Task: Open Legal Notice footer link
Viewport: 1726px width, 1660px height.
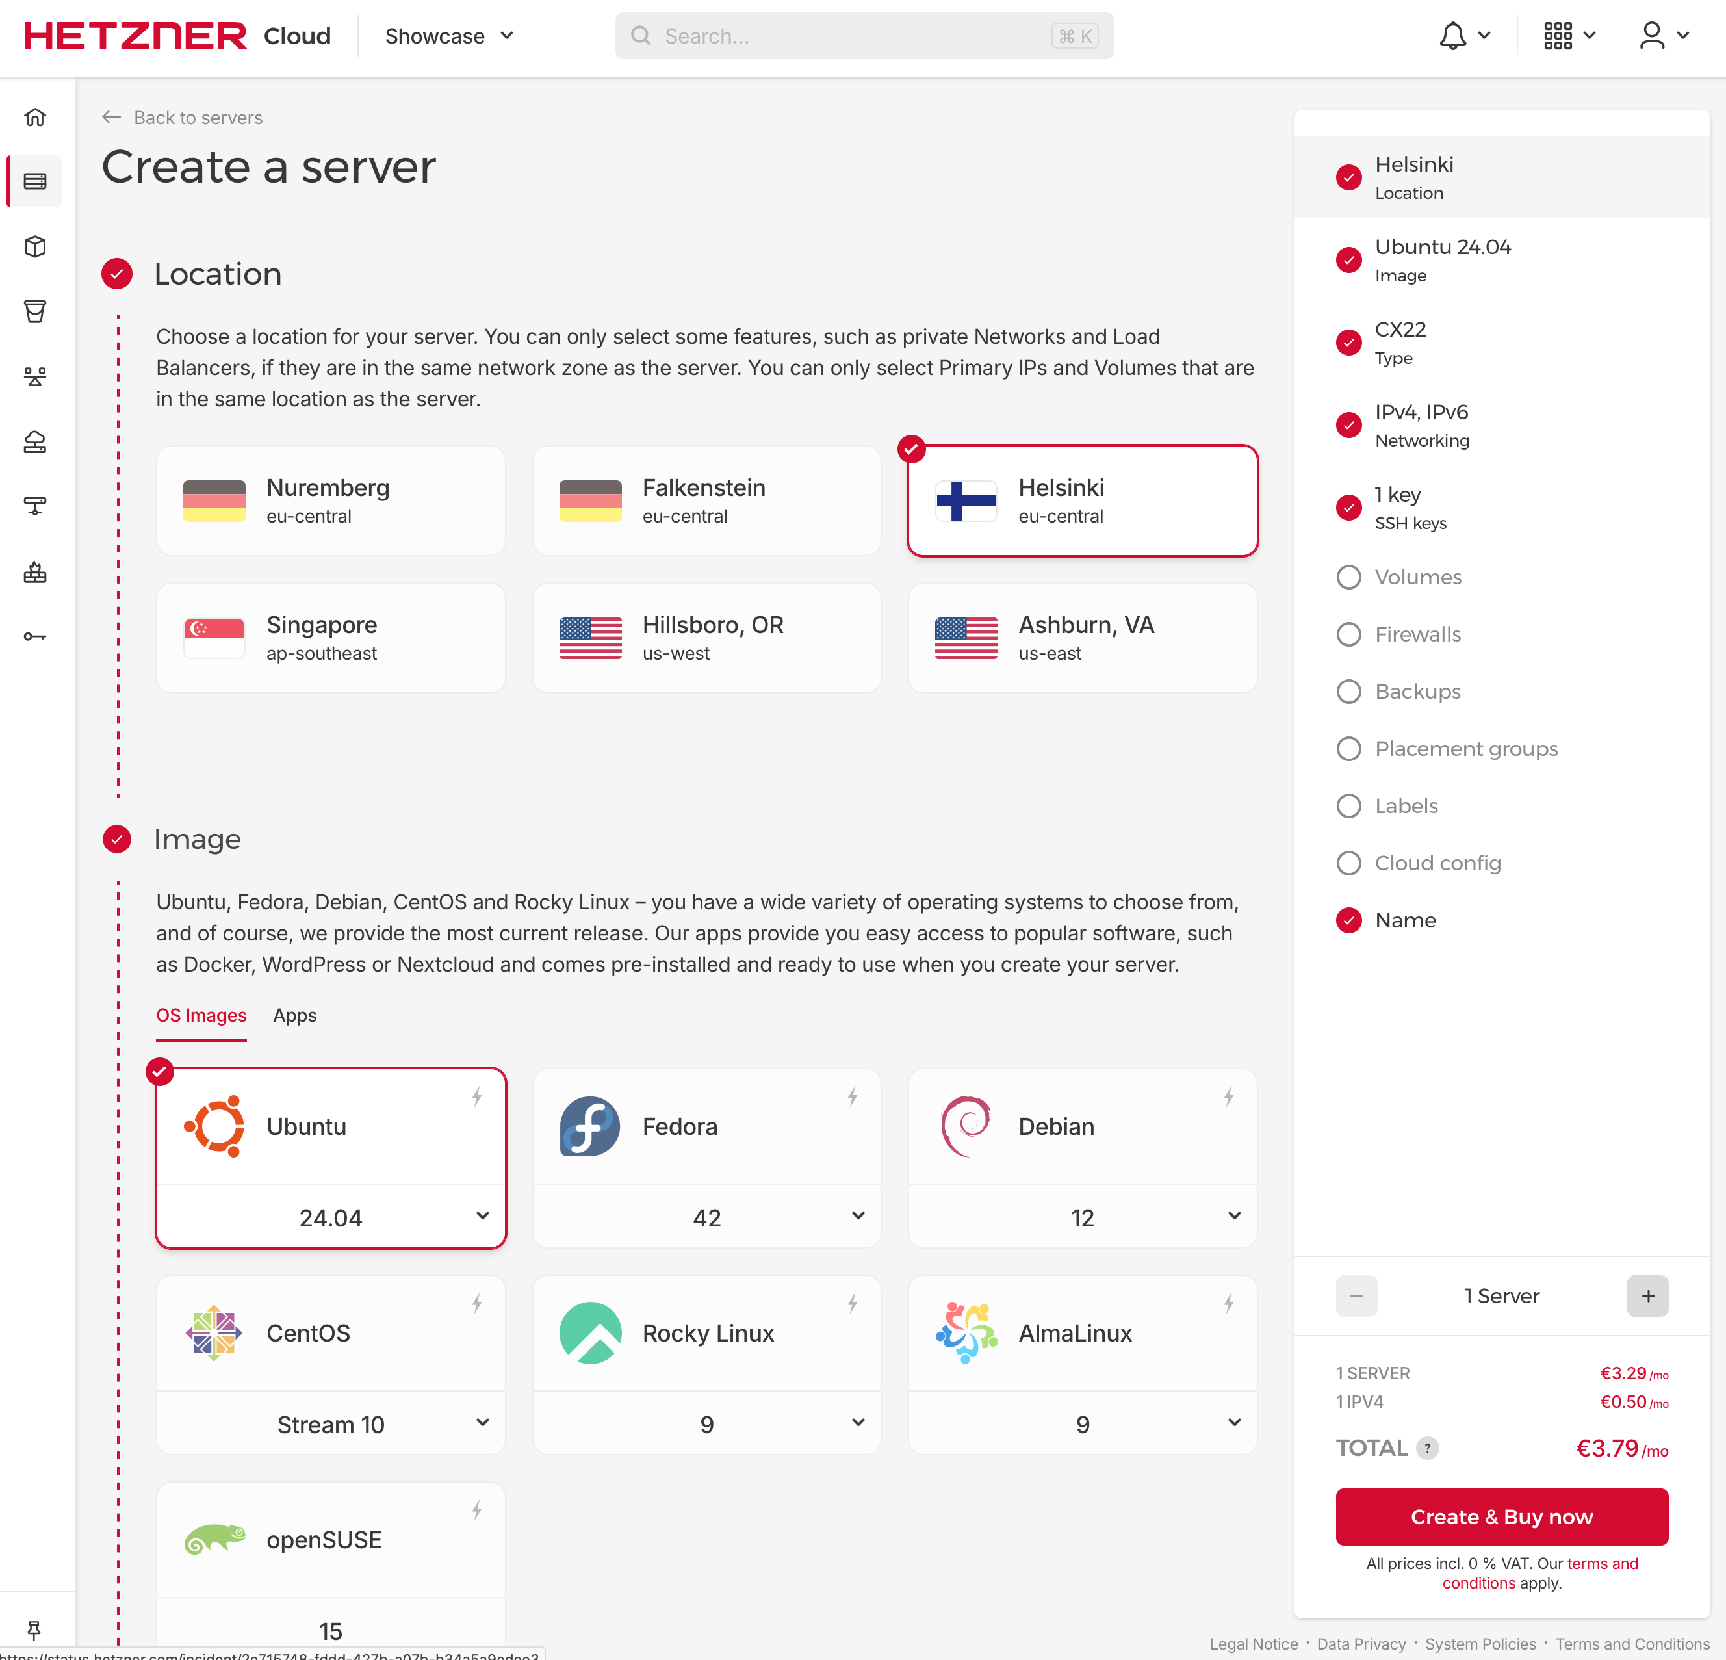Action: coord(1253,1643)
